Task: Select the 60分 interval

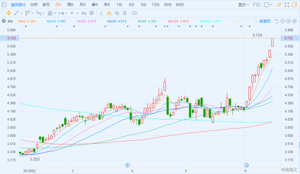Action: click(x=180, y=5)
